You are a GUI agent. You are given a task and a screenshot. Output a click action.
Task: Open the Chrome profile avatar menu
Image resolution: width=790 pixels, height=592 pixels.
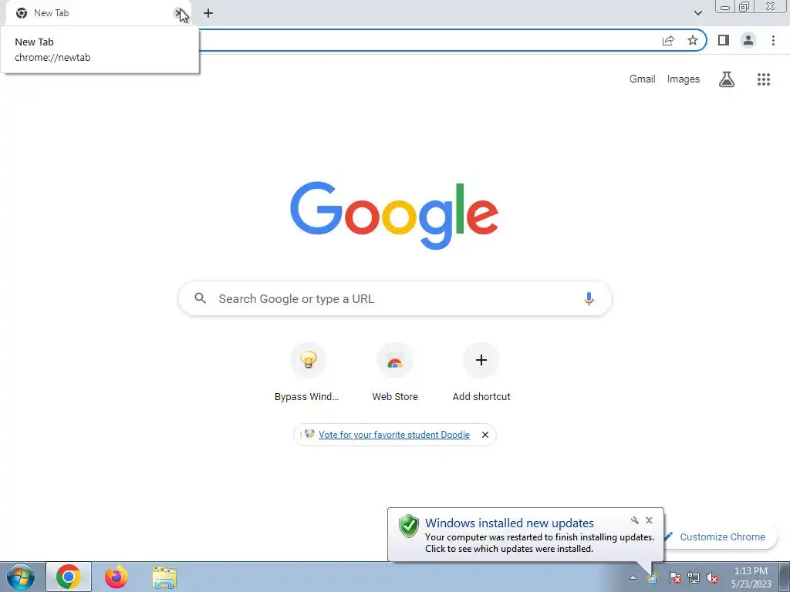tap(748, 40)
